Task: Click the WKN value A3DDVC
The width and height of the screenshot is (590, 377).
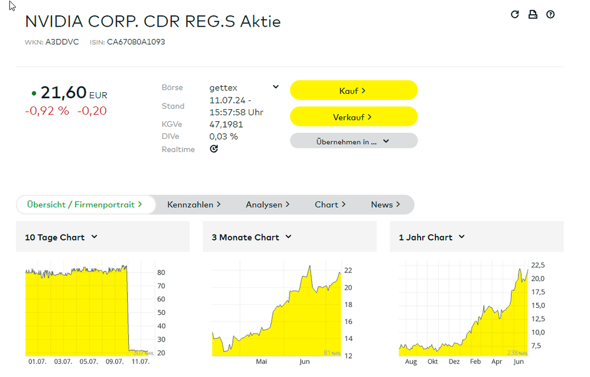Action: tap(62, 42)
